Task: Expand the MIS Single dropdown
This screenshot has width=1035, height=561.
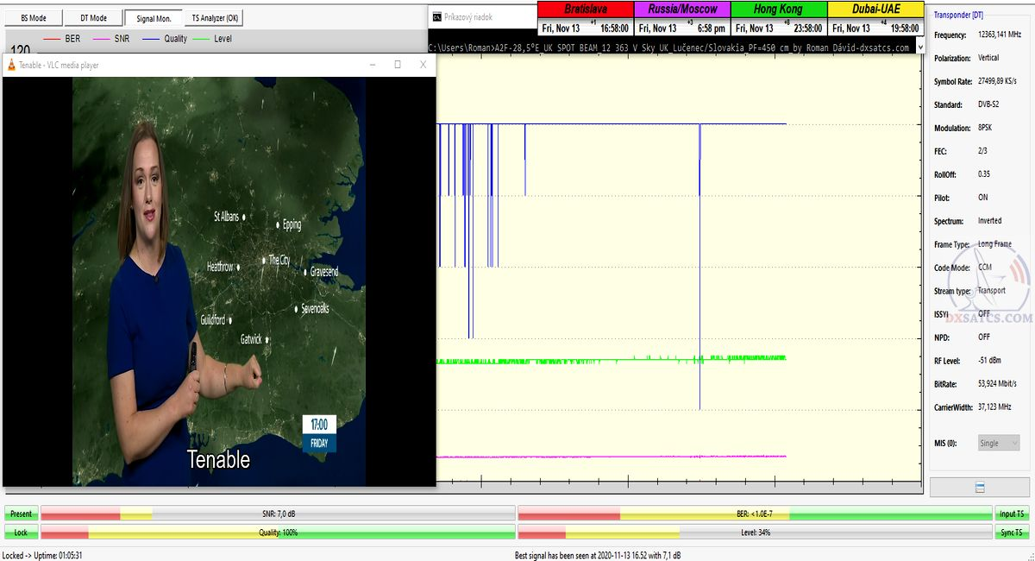Action: click(998, 443)
